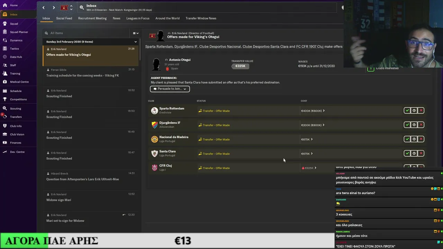
Task: Open the Viking club badge in the top bar
Action: (64, 8)
